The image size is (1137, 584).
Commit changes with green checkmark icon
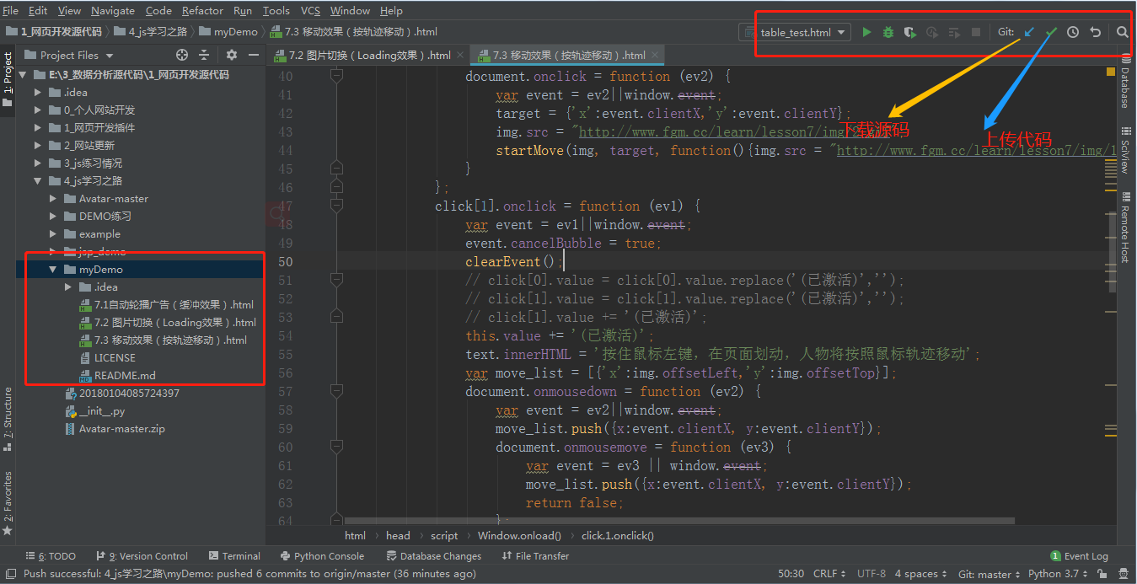1051,32
